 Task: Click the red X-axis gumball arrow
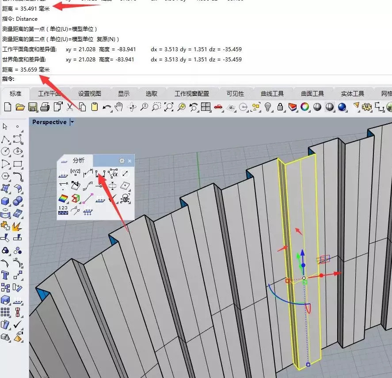[x=336, y=274]
